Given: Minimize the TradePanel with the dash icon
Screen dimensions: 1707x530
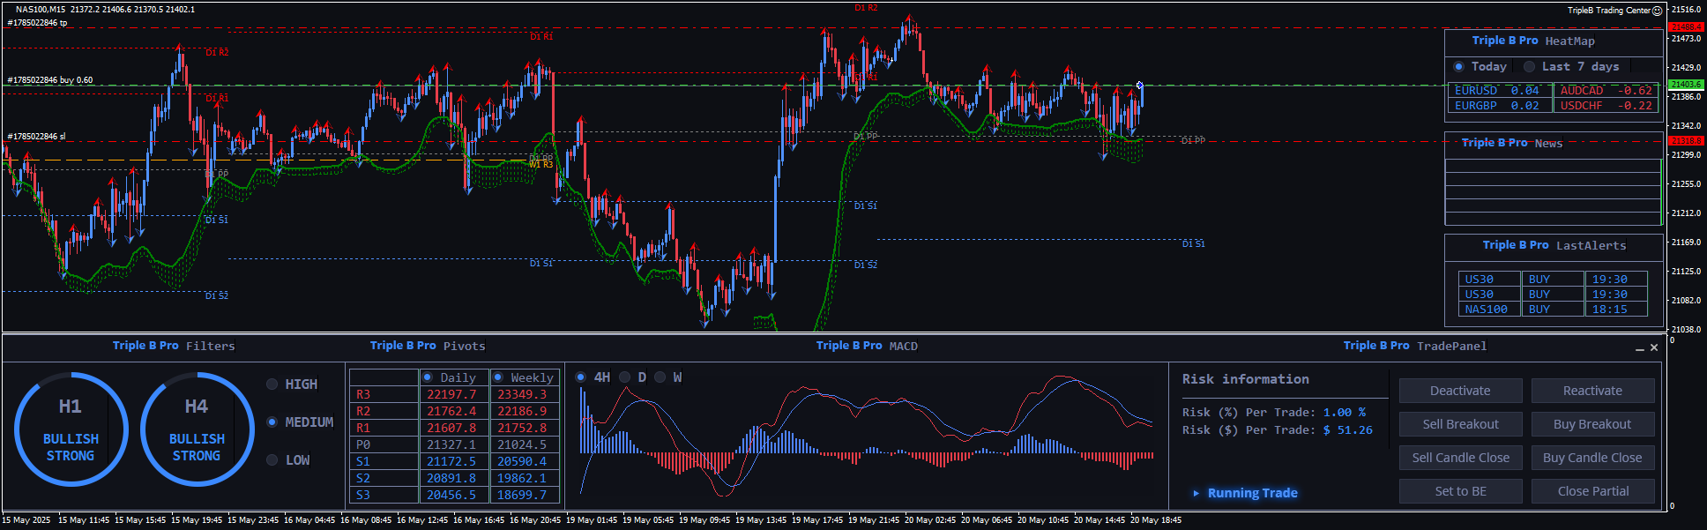Looking at the screenshot, I should (1639, 348).
